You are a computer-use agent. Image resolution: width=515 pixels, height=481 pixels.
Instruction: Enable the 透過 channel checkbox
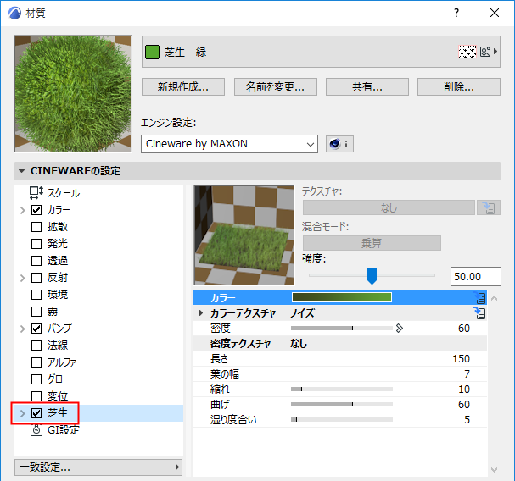[36, 261]
